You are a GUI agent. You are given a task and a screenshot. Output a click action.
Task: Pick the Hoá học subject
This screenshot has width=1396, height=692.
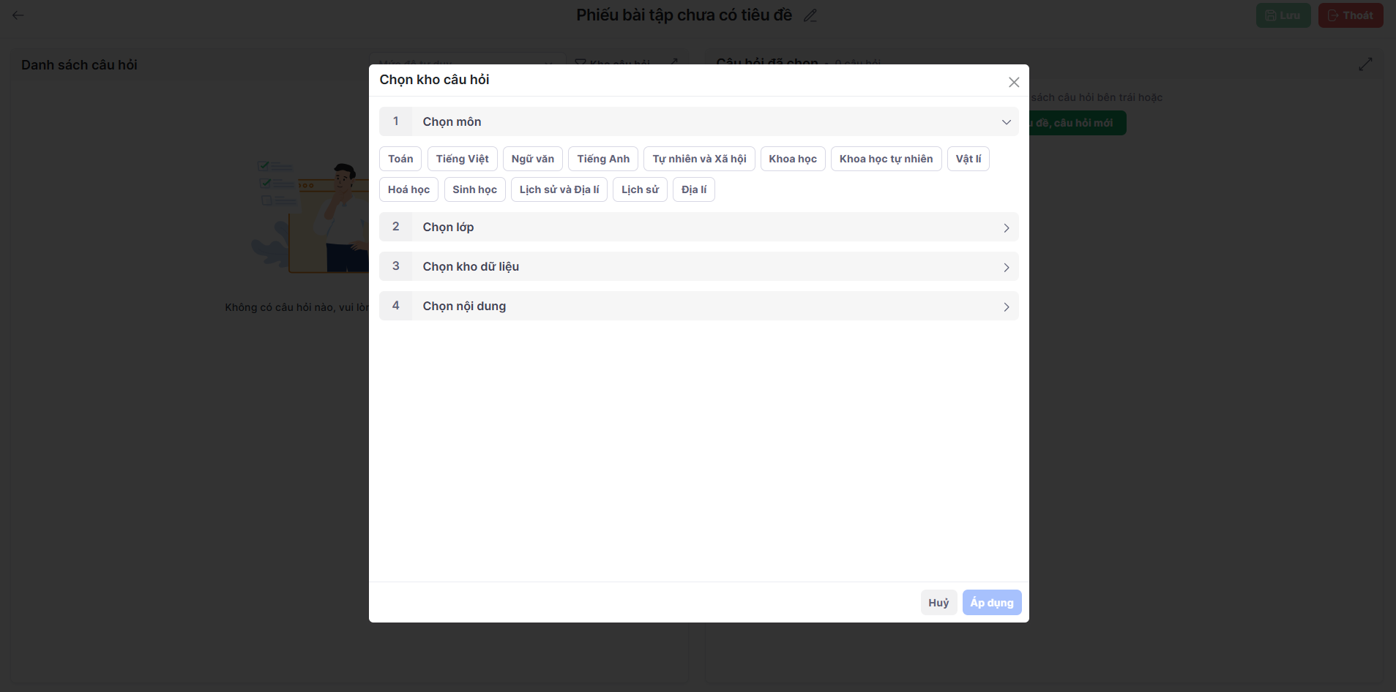408,189
